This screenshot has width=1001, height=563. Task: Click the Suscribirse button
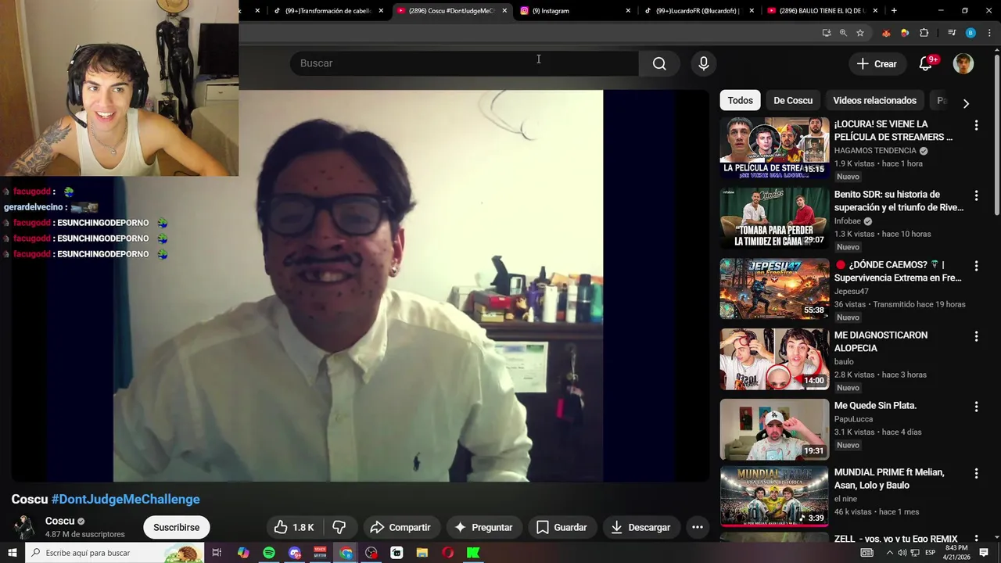click(176, 527)
